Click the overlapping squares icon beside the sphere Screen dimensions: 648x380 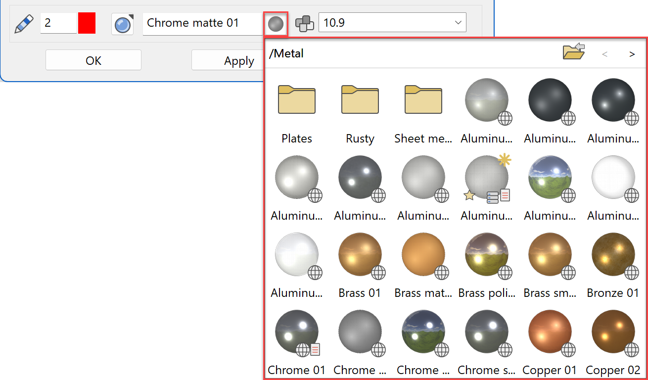click(305, 23)
